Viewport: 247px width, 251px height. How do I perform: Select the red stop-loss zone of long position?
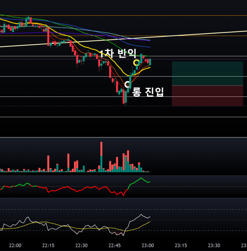point(207,95)
